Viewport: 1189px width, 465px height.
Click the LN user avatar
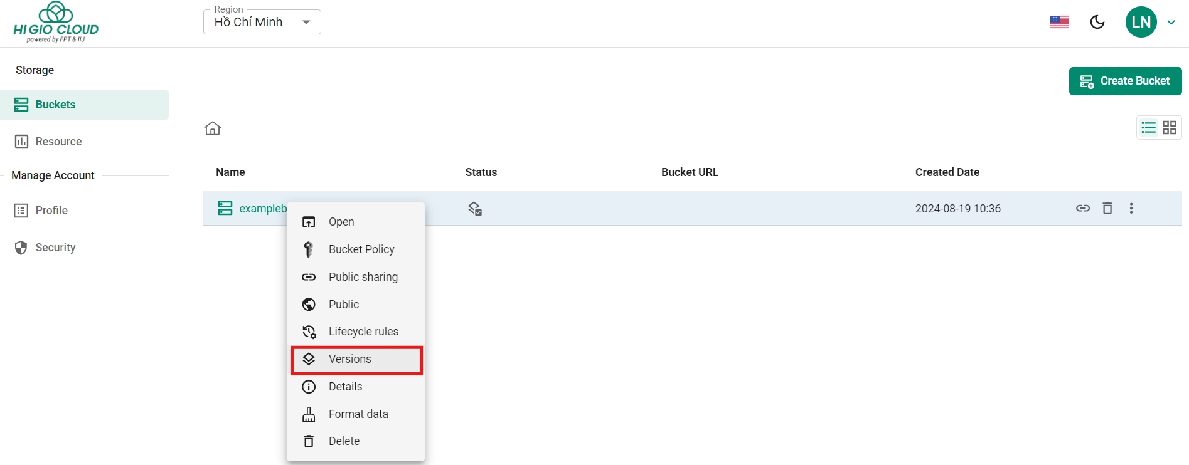pos(1141,22)
